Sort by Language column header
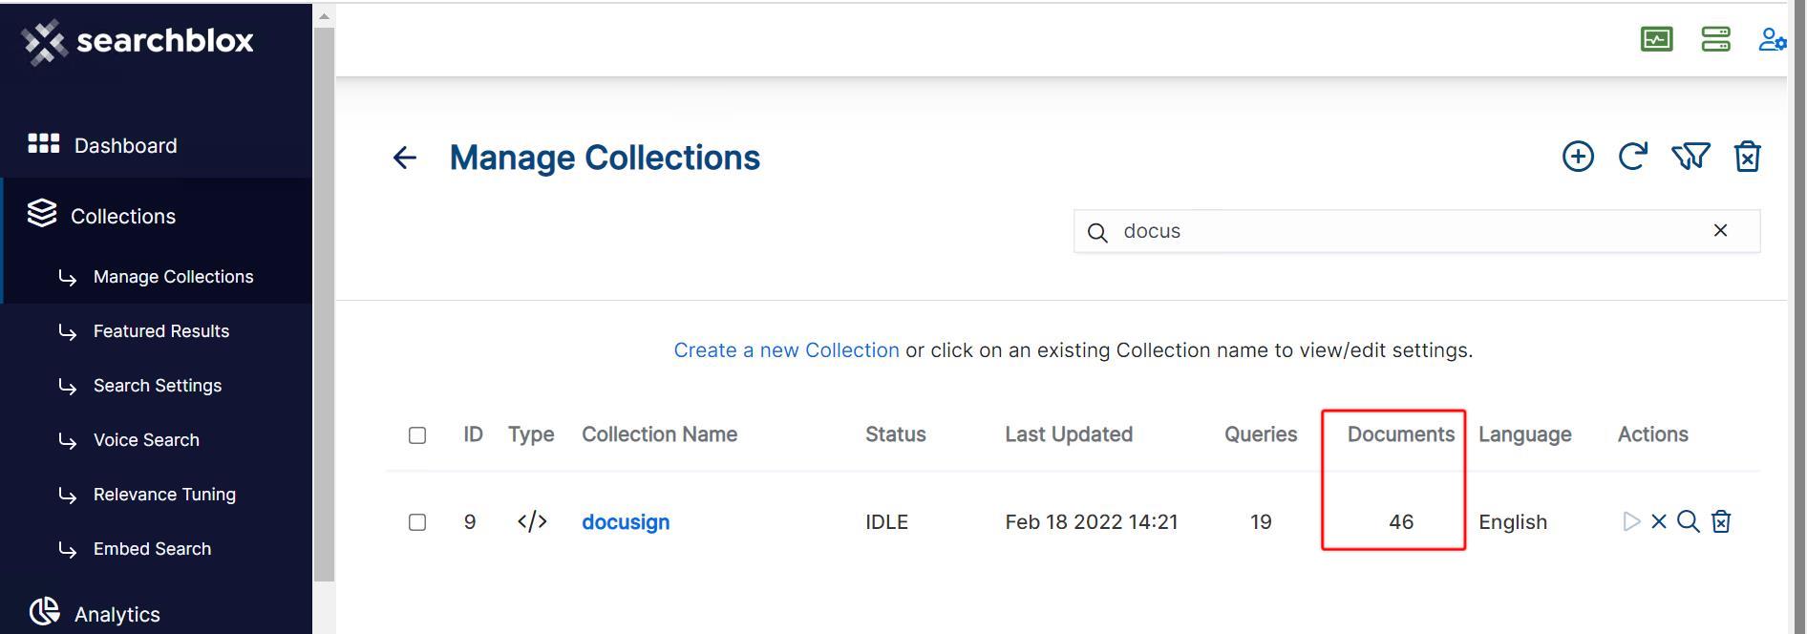Viewport: 1807px width, 634px height. click(1525, 434)
